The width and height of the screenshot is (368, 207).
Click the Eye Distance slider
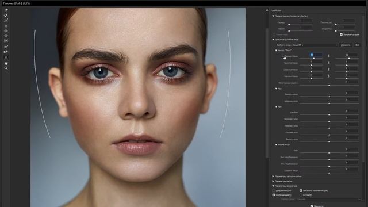(x=329, y=86)
